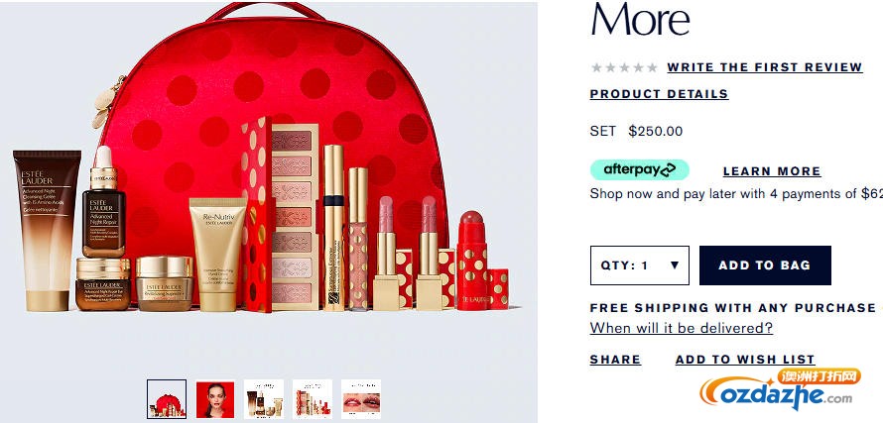Click the middle grey rating star

pyautogui.click(x=624, y=67)
